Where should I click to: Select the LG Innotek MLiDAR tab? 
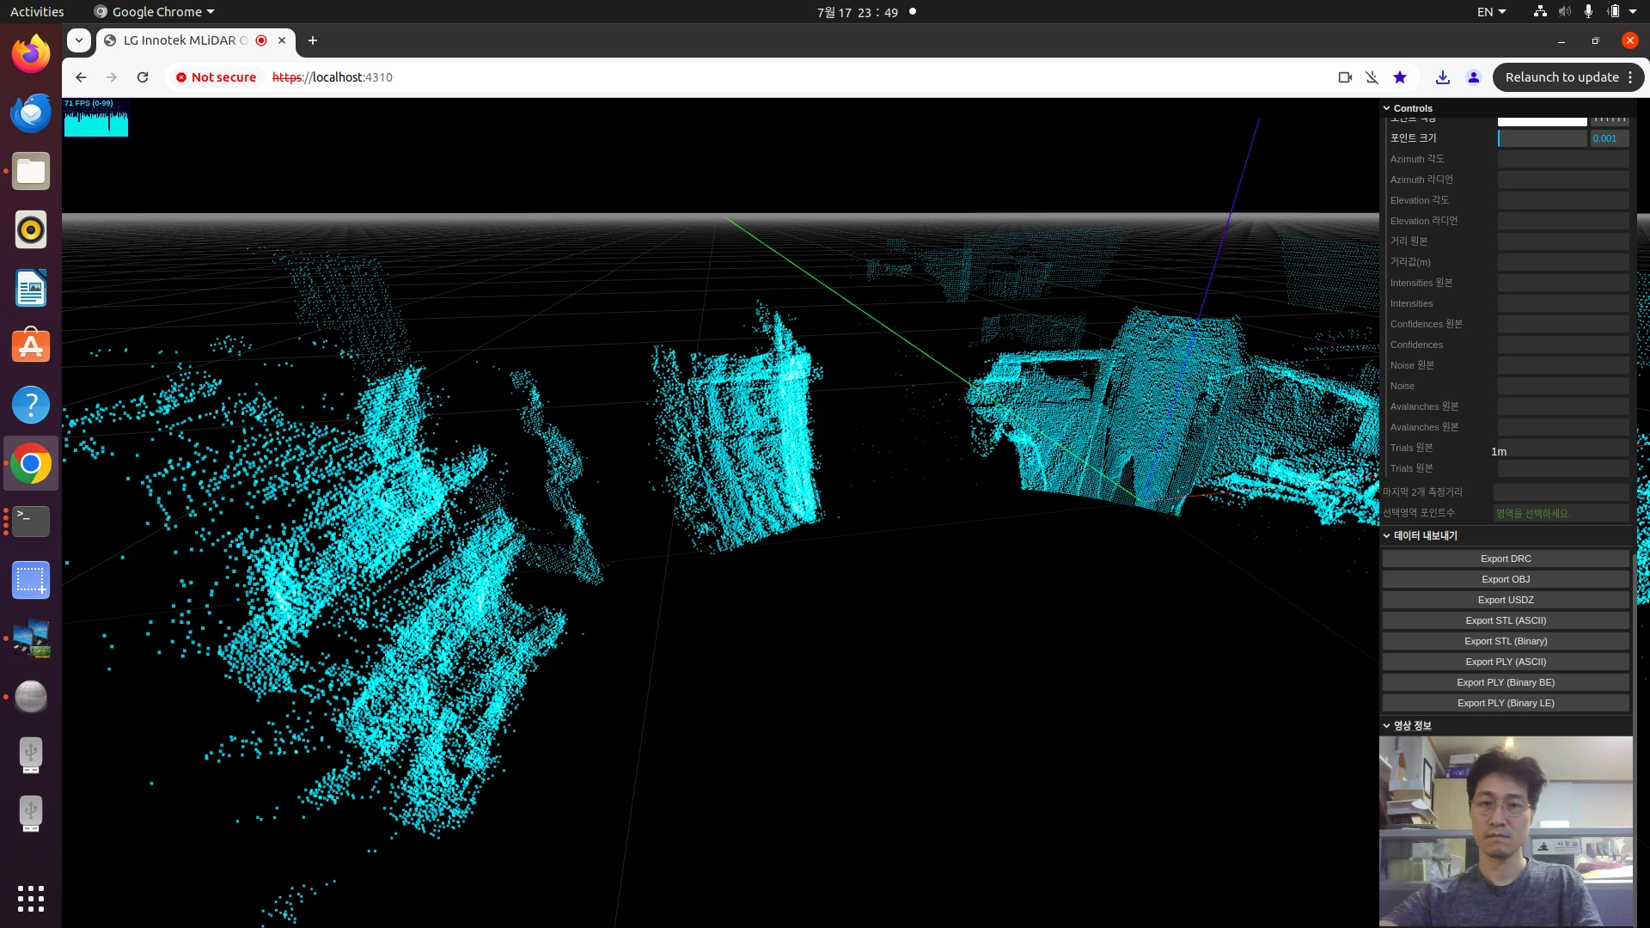click(185, 40)
